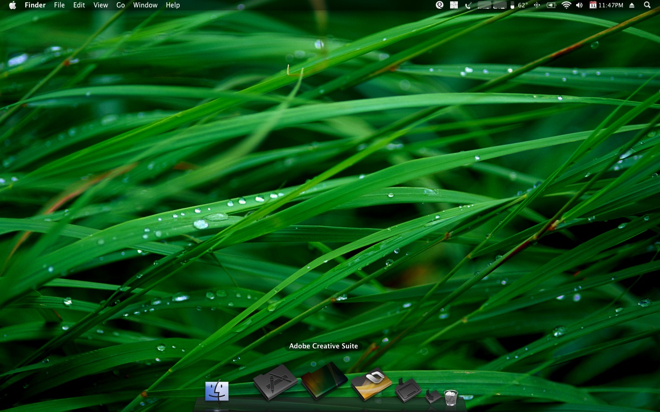The height and width of the screenshot is (412, 660).
Task: Open the Trash in the dock
Action: pyautogui.click(x=451, y=397)
